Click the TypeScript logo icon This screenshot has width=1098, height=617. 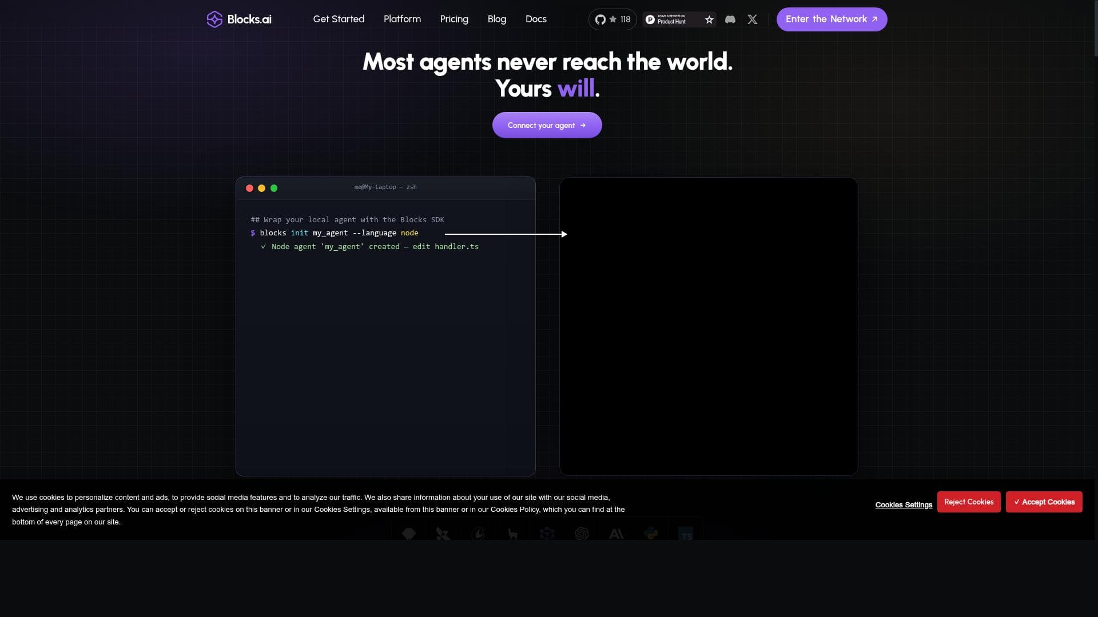[686, 534]
